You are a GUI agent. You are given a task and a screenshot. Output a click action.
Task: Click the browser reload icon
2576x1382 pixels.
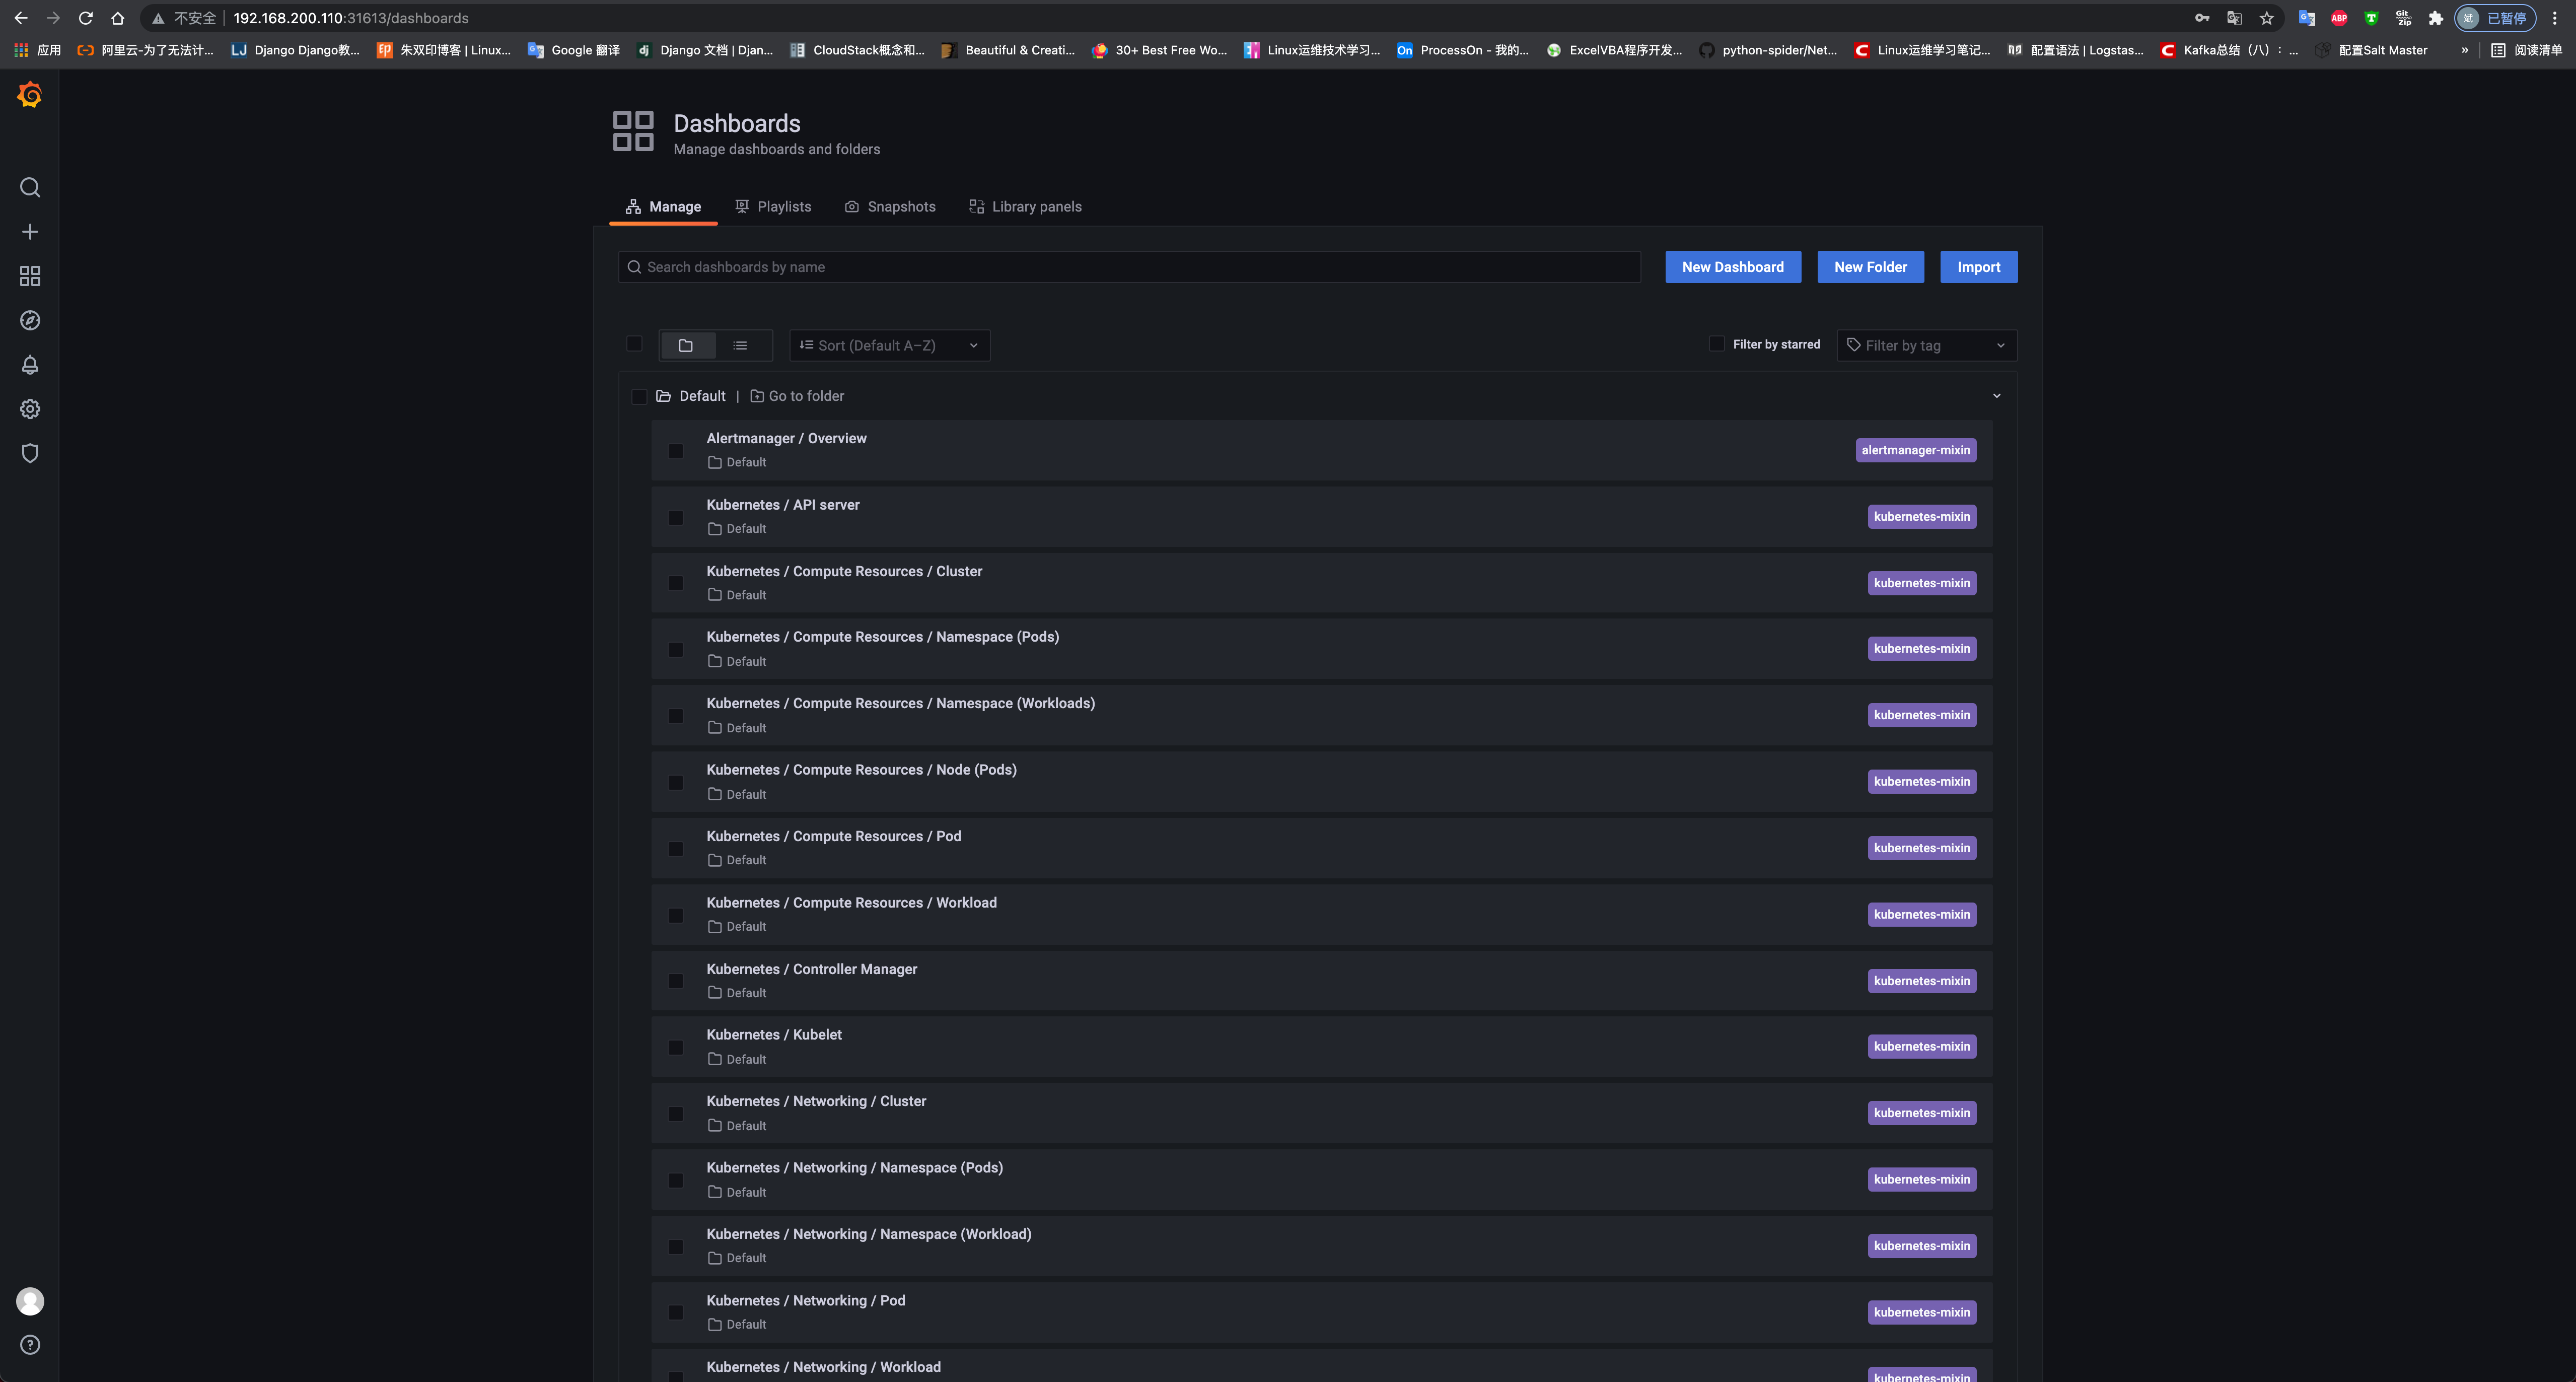86,18
